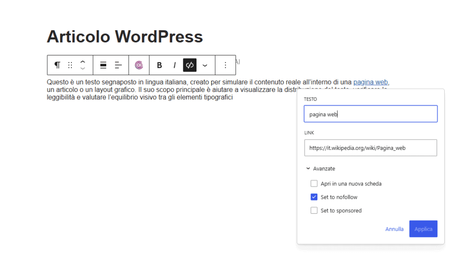469x254 pixels.
Task: Toggle italic formatting
Action: [175, 65]
